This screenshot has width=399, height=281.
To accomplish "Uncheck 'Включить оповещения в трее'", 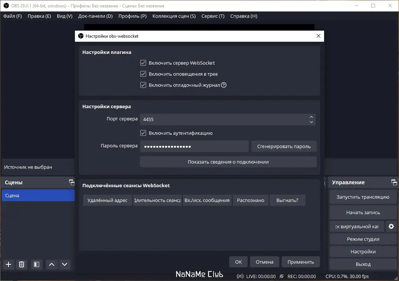I will 143,74.
